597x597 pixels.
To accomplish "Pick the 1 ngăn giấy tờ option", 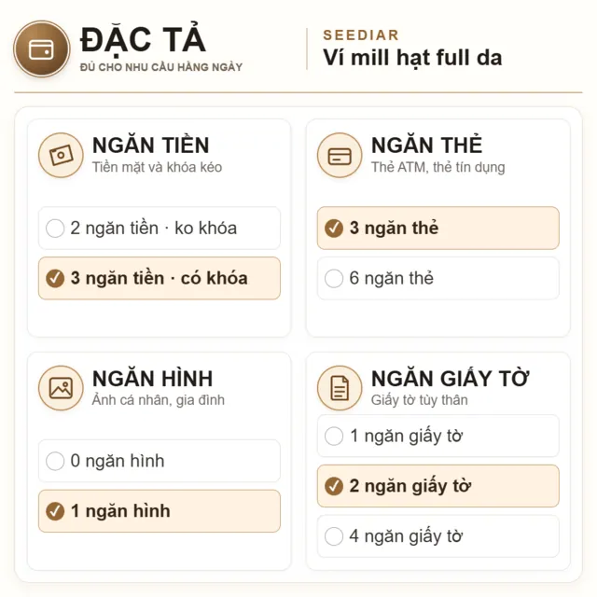I will 438,436.
